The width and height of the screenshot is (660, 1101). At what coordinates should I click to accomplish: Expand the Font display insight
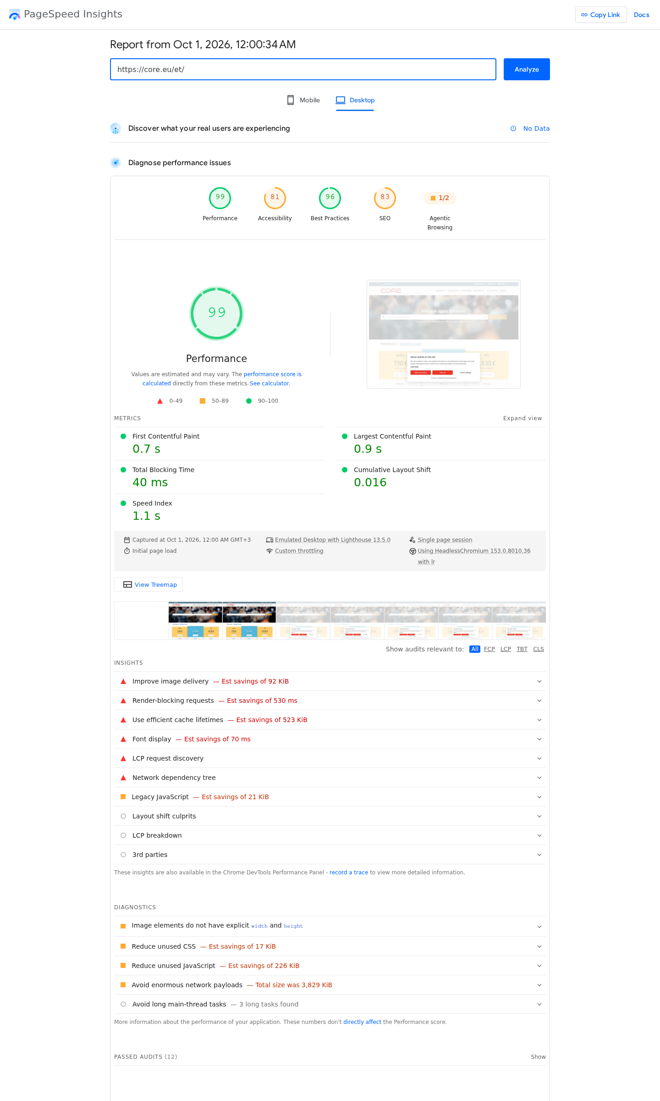coord(330,739)
